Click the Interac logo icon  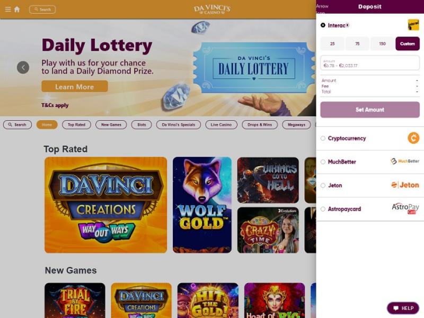413,25
